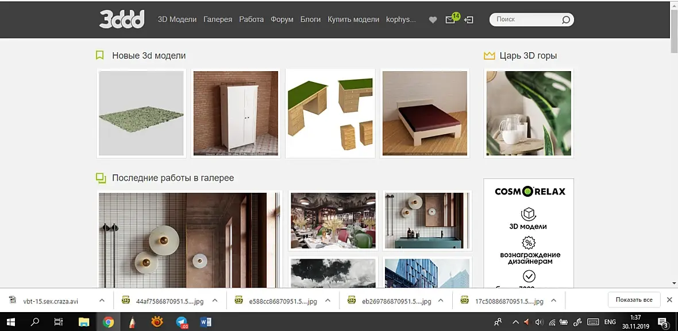Click the Показать все downloads button

634,299
